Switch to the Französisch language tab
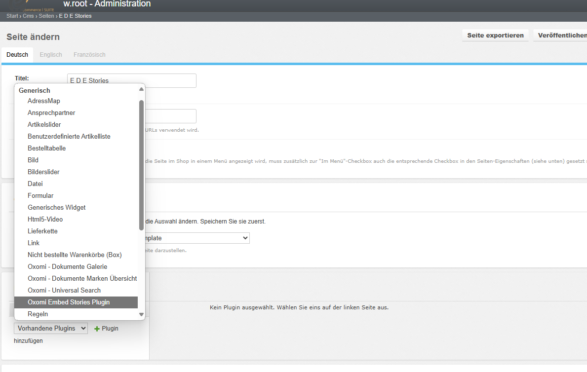The height and width of the screenshot is (372, 587). (x=89, y=55)
